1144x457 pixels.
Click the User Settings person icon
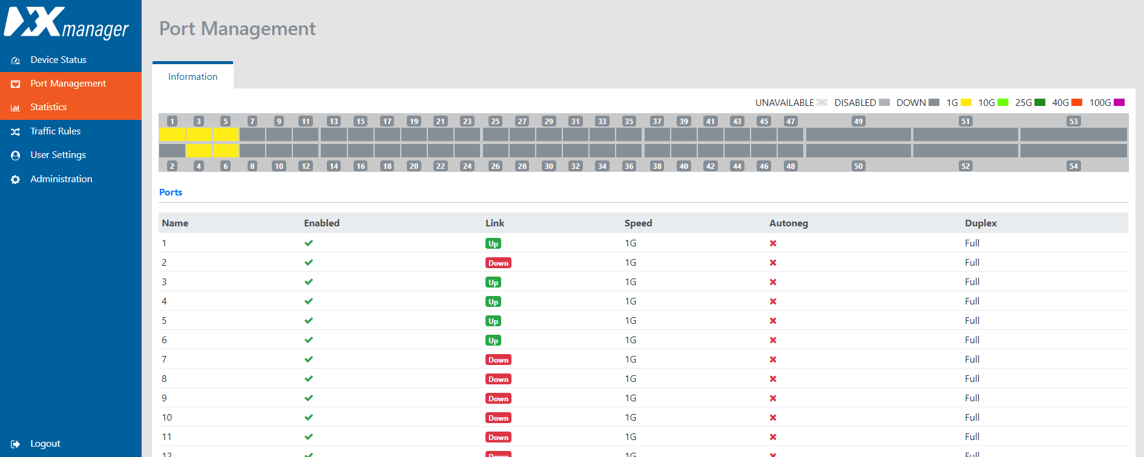coord(16,156)
